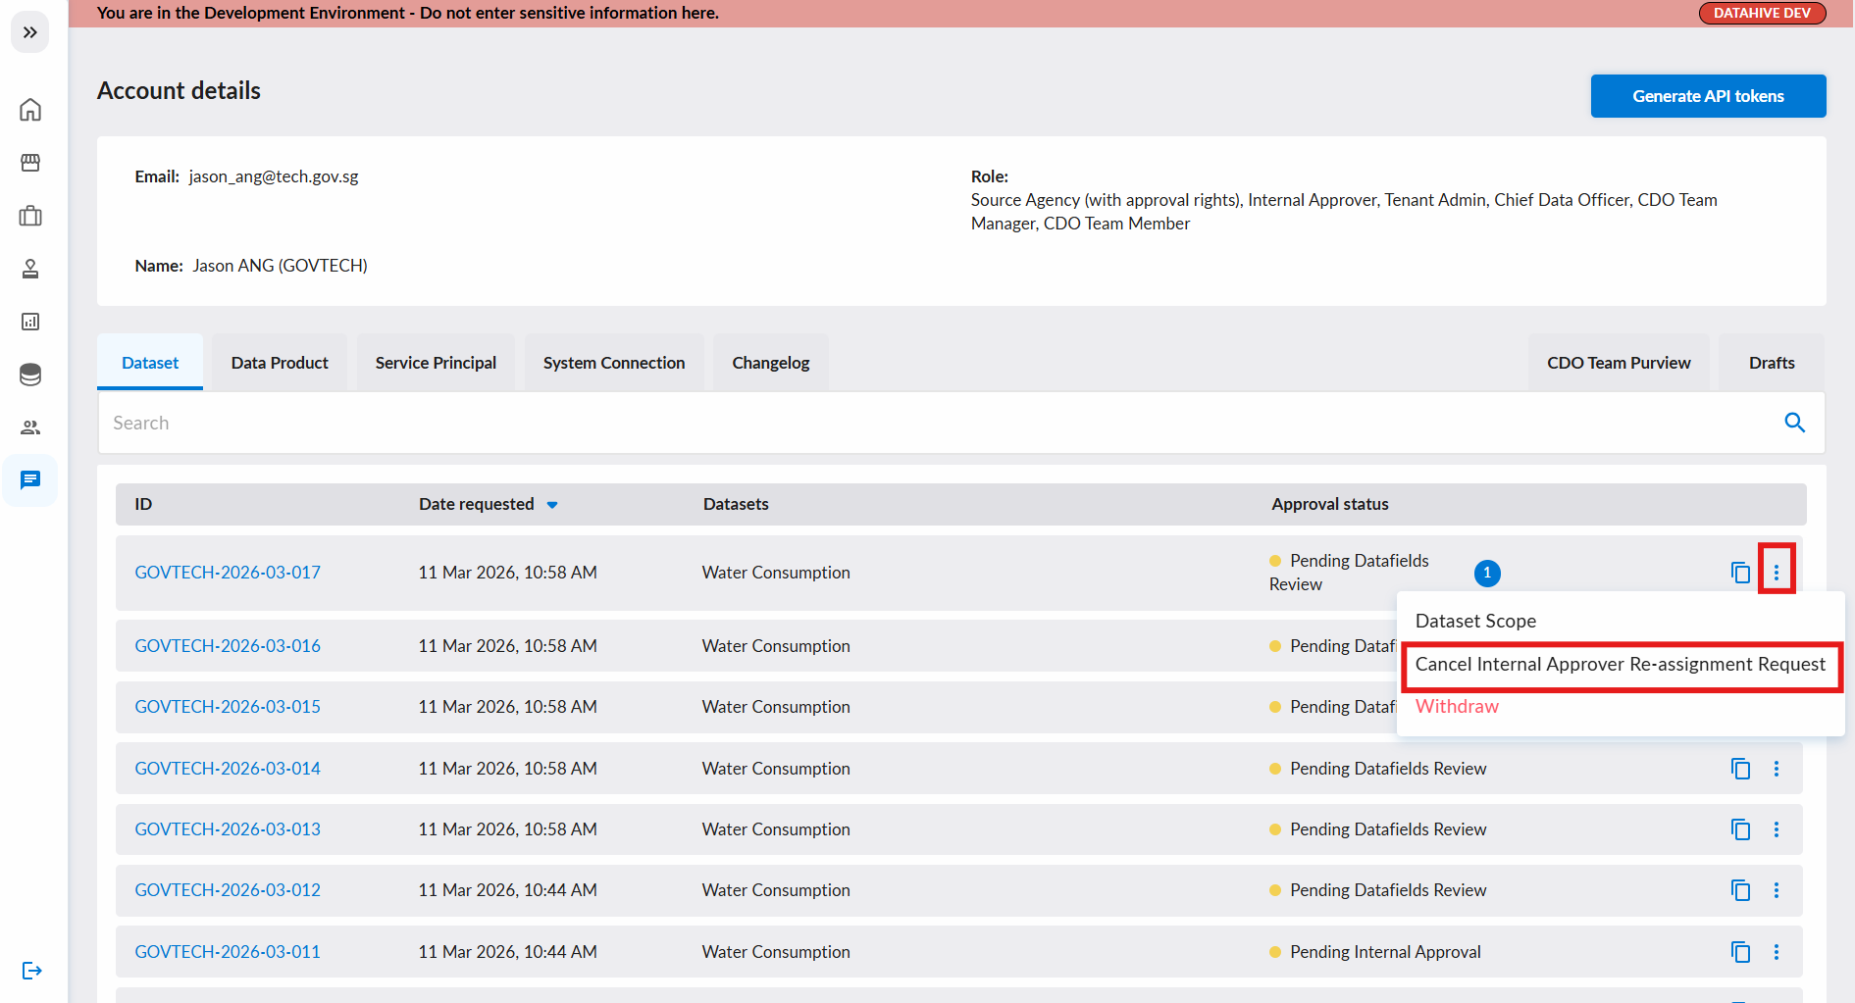Open the database icon in sidebar
The width and height of the screenshot is (1855, 1003).
(x=30, y=375)
